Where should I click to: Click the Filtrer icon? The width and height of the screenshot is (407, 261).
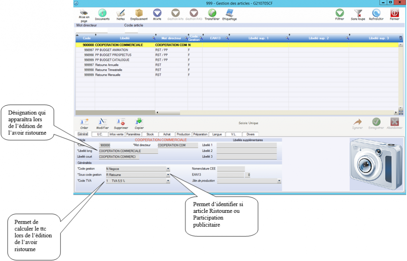(x=339, y=13)
